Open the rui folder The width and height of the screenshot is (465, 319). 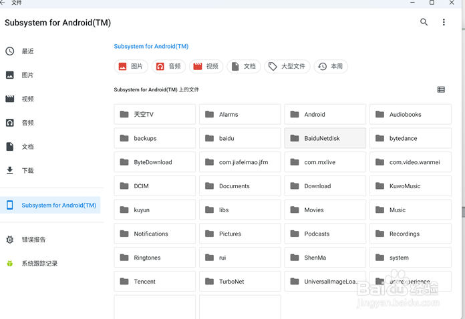click(x=240, y=258)
